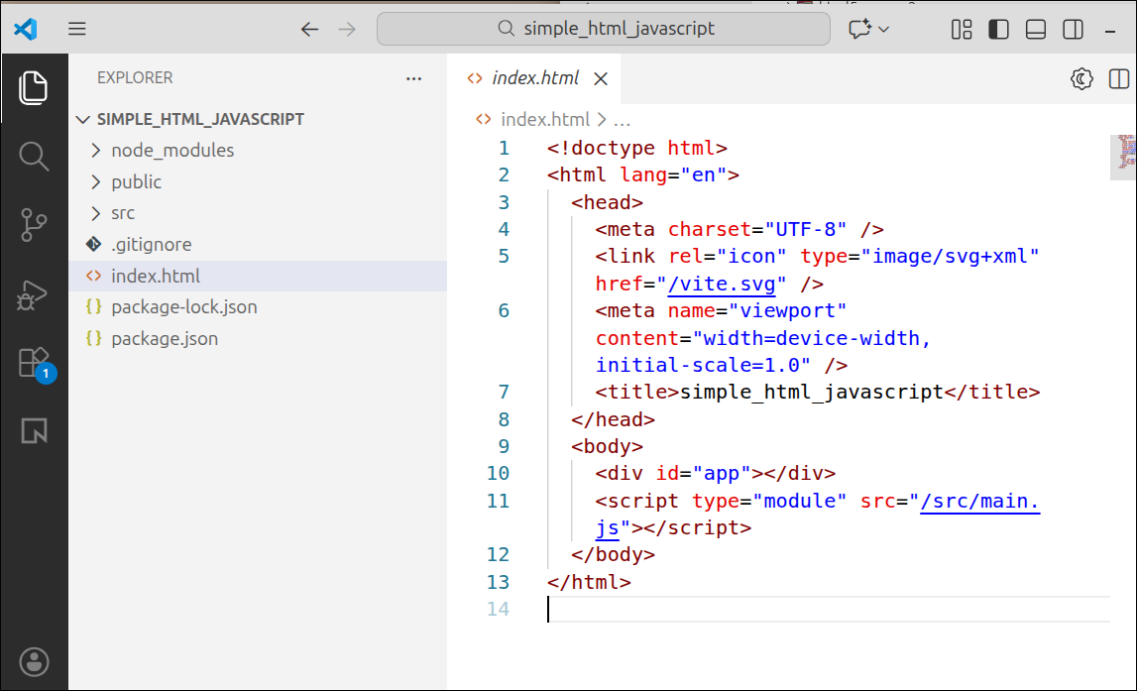The width and height of the screenshot is (1137, 691).
Task: Toggle the Secondary Side Bar visibility
Action: (1073, 29)
